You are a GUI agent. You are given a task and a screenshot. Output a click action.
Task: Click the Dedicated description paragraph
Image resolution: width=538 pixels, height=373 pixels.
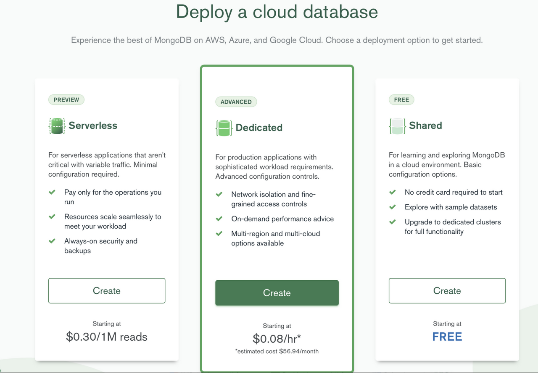[274, 167]
